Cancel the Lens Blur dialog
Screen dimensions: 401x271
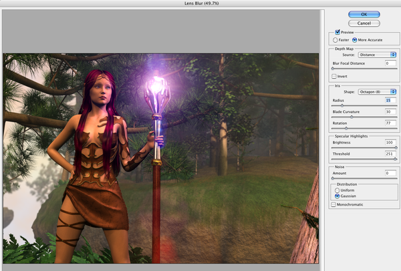tap(364, 23)
